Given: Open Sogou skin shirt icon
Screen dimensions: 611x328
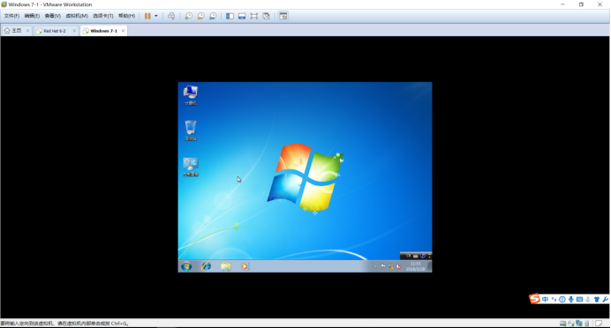Looking at the screenshot, I should (x=597, y=299).
